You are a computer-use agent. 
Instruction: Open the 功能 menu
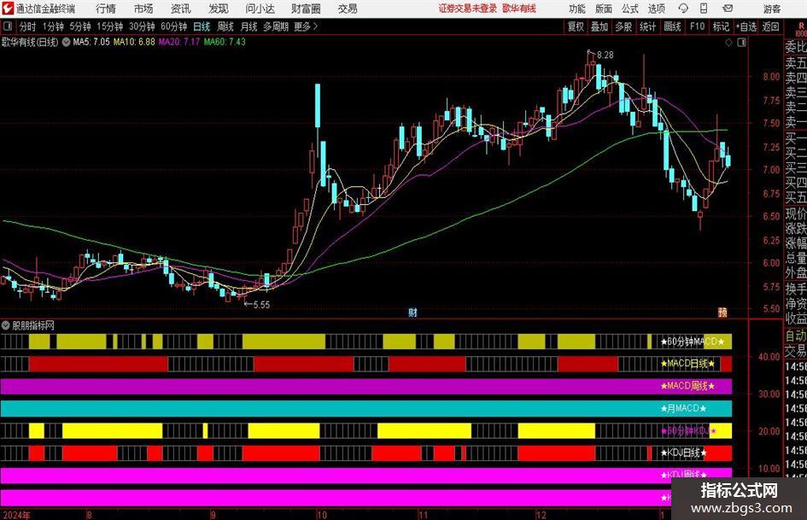coord(577,9)
